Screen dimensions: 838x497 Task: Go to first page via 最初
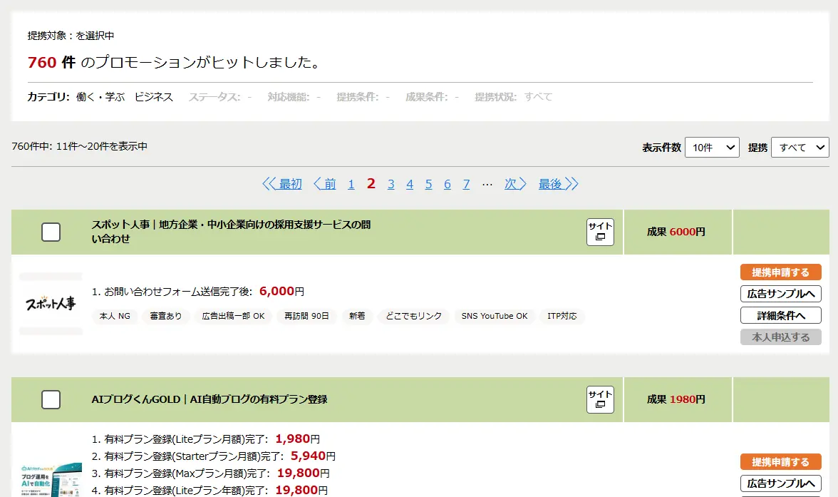click(282, 184)
